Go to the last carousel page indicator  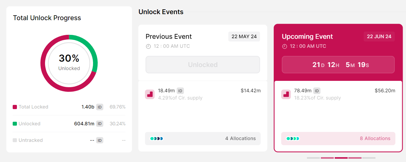[x=369, y=158]
